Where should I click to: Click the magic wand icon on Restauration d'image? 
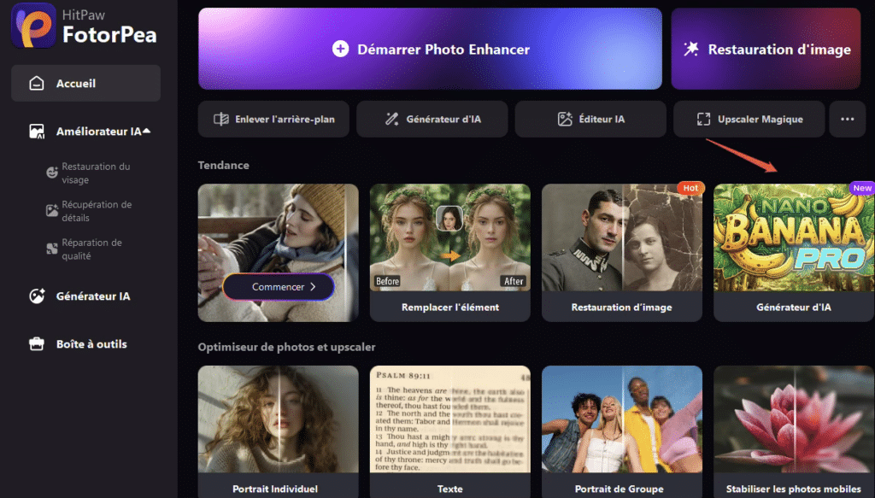pyautogui.click(x=691, y=50)
